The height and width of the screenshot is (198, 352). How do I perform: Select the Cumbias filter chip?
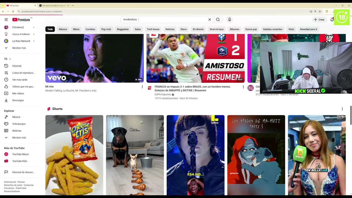click(90, 29)
